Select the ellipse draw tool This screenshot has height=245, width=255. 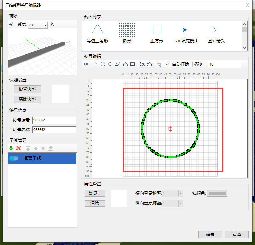click(x=110, y=64)
